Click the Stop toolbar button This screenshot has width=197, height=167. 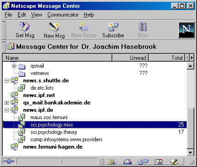point(143,30)
